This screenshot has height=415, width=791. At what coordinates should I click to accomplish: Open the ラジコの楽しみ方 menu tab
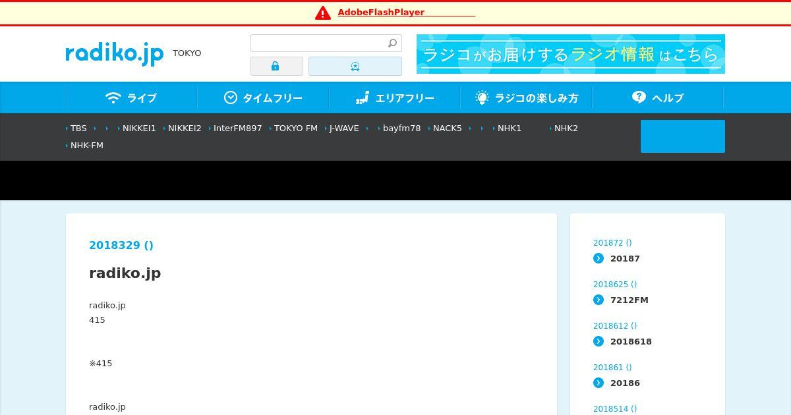(x=527, y=97)
